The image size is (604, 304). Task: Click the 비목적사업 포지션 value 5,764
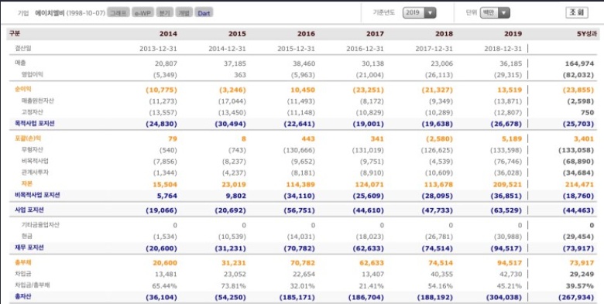[167, 196]
